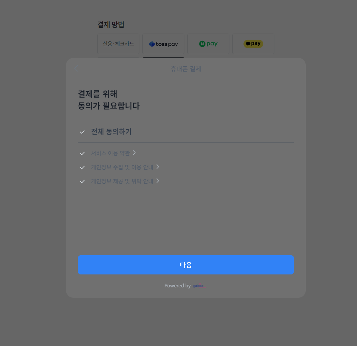
Task: Select the toss pay payment option
Action: pos(163,44)
